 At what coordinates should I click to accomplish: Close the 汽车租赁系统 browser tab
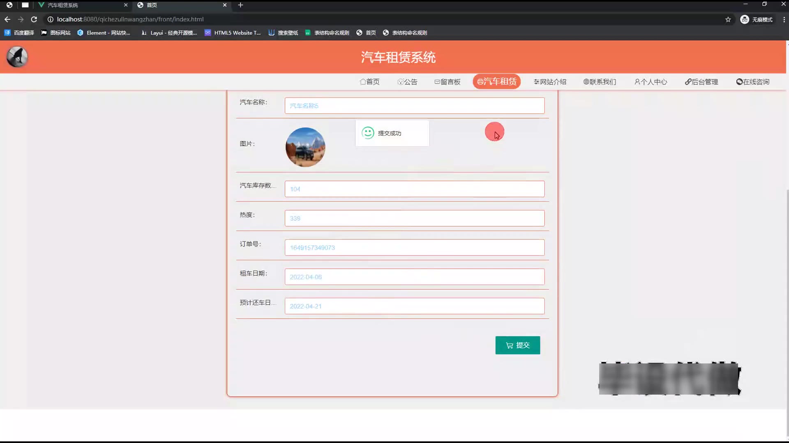(126, 5)
